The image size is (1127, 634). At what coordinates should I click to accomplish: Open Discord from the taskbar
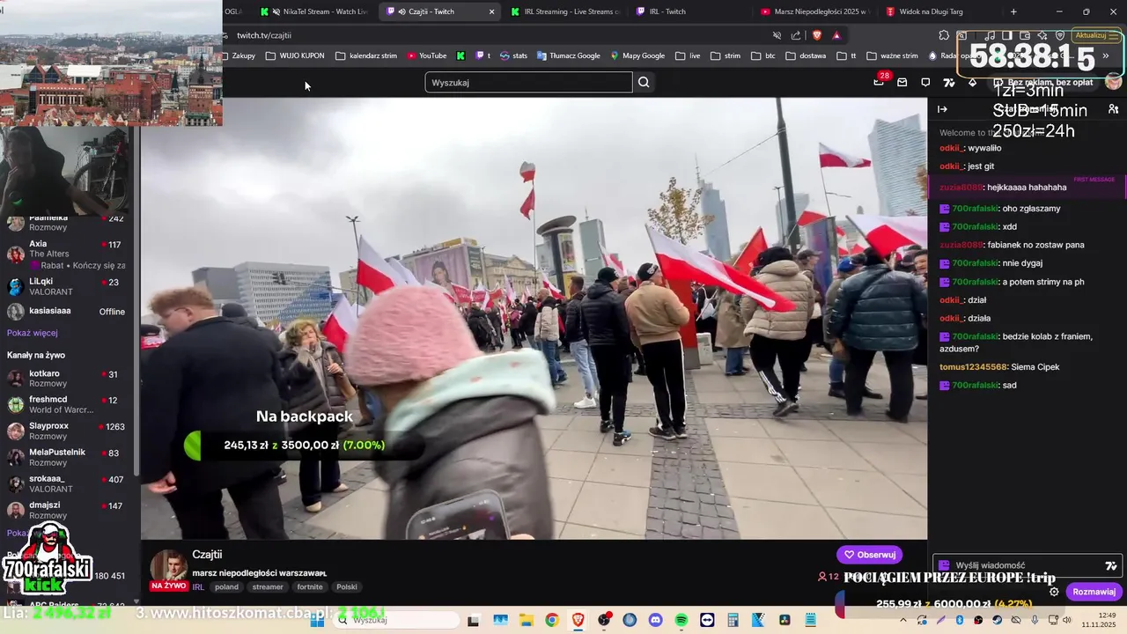point(655,620)
